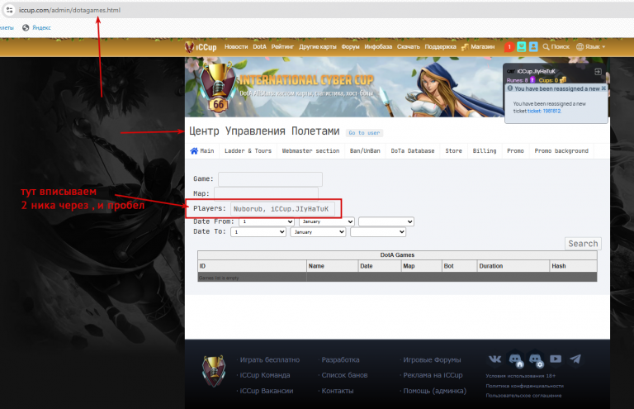
Task: Close the reassigned ticket notification
Action: [603, 88]
